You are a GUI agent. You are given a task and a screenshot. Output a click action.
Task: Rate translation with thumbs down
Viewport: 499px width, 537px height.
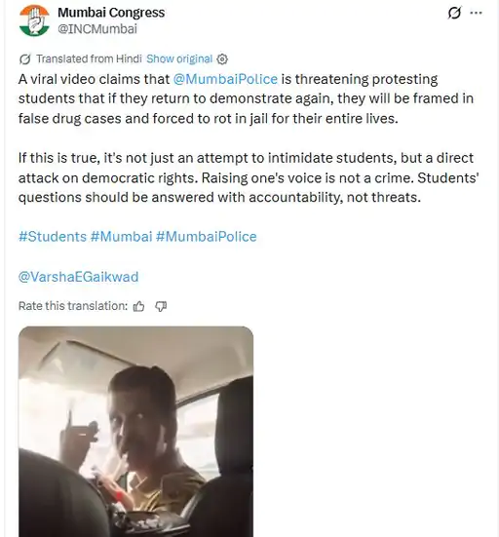161,306
